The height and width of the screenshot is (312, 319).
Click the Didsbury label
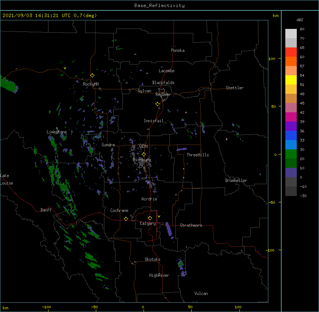(142, 160)
